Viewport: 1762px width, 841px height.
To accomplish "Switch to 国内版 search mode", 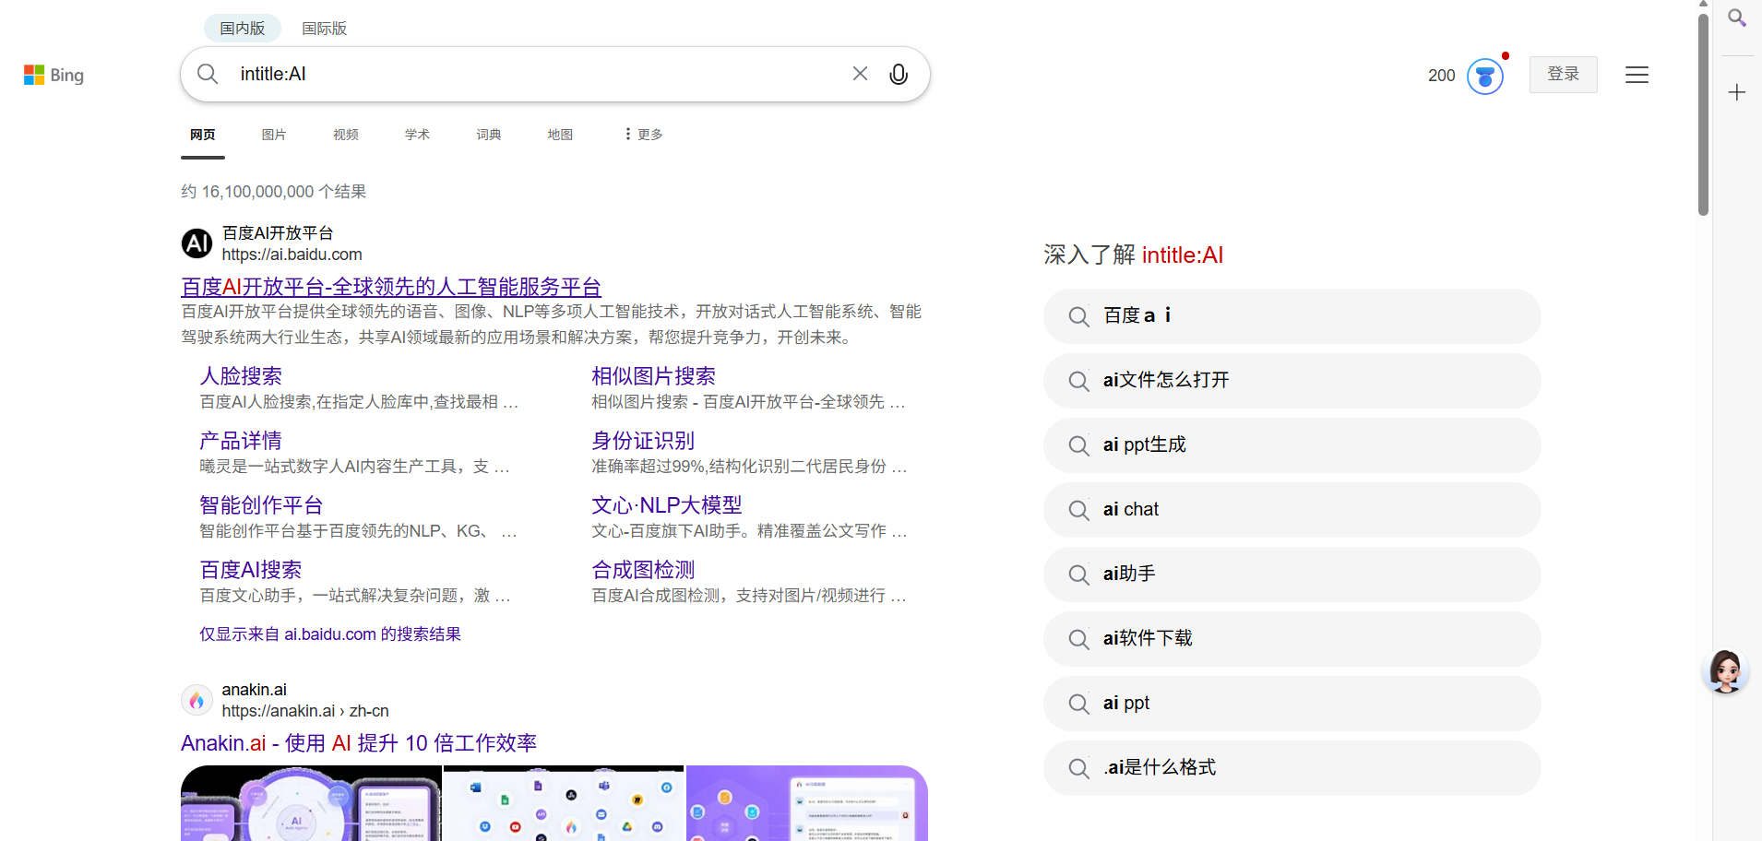I will [x=243, y=29].
